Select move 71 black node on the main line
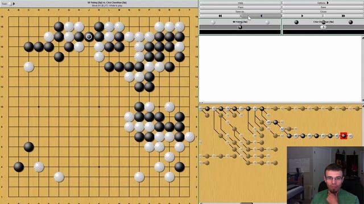The width and height of the screenshot is (364, 204). [207, 108]
